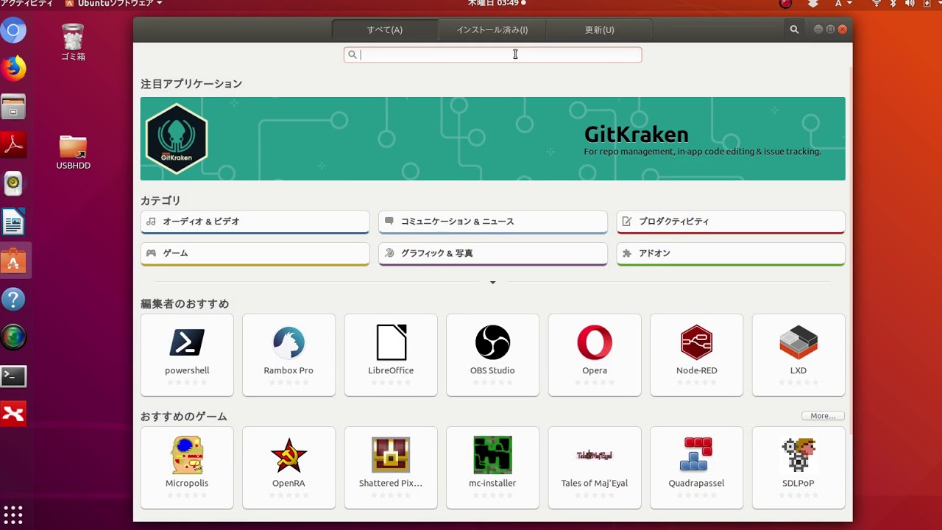Open the LibreOffice app tile
Image resolution: width=942 pixels, height=530 pixels.
pos(391,355)
